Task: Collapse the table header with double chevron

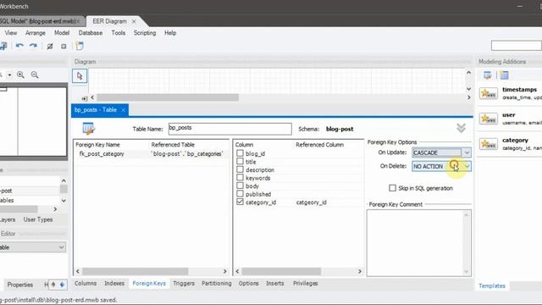Action: [461, 128]
